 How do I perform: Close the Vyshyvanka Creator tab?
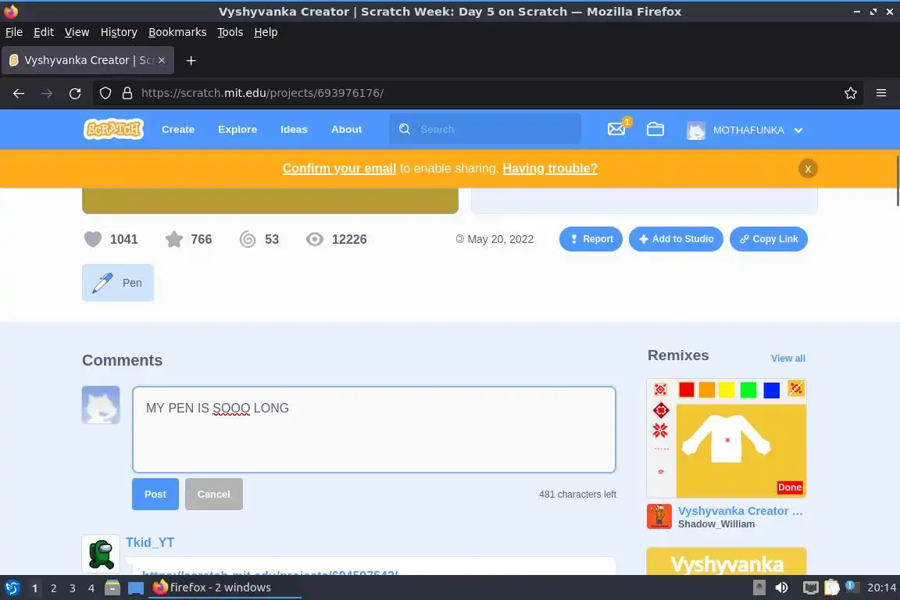coord(162,60)
